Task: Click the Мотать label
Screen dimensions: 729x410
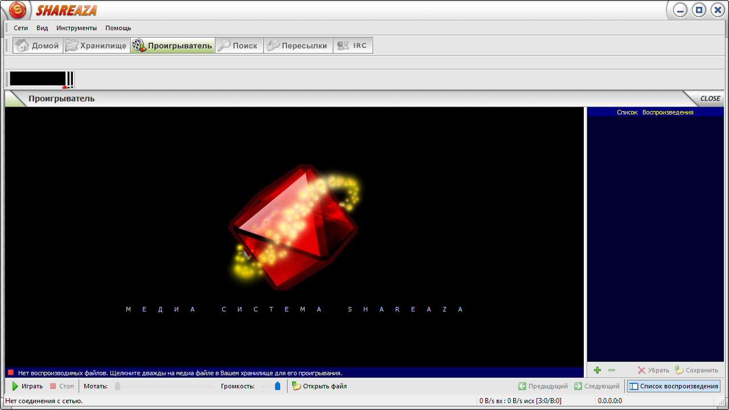Action: click(96, 386)
